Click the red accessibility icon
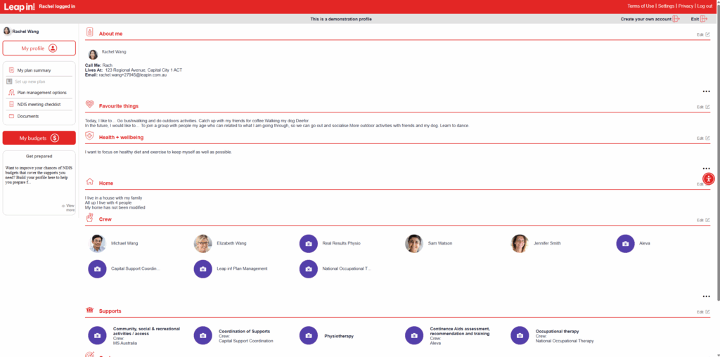This screenshot has width=720, height=357. [x=708, y=178]
